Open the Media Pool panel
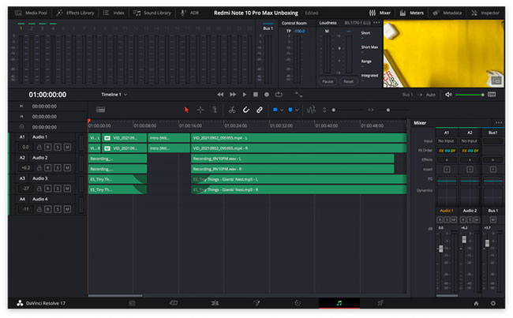This screenshot has width=513, height=318. click(31, 13)
